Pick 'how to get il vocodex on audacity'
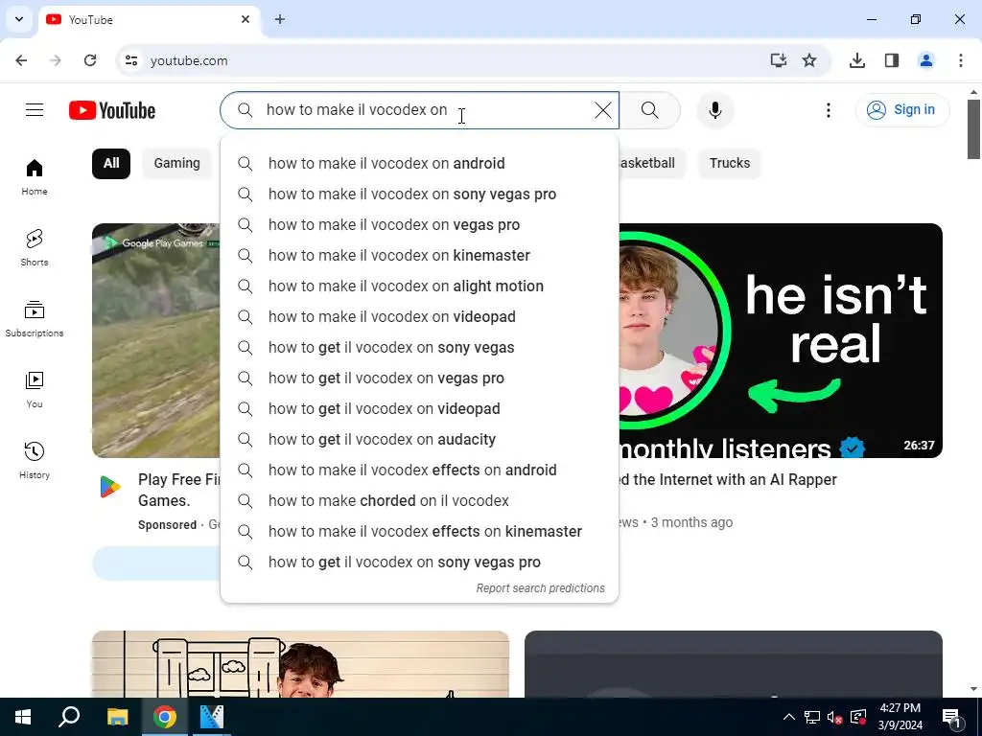 tap(420, 439)
